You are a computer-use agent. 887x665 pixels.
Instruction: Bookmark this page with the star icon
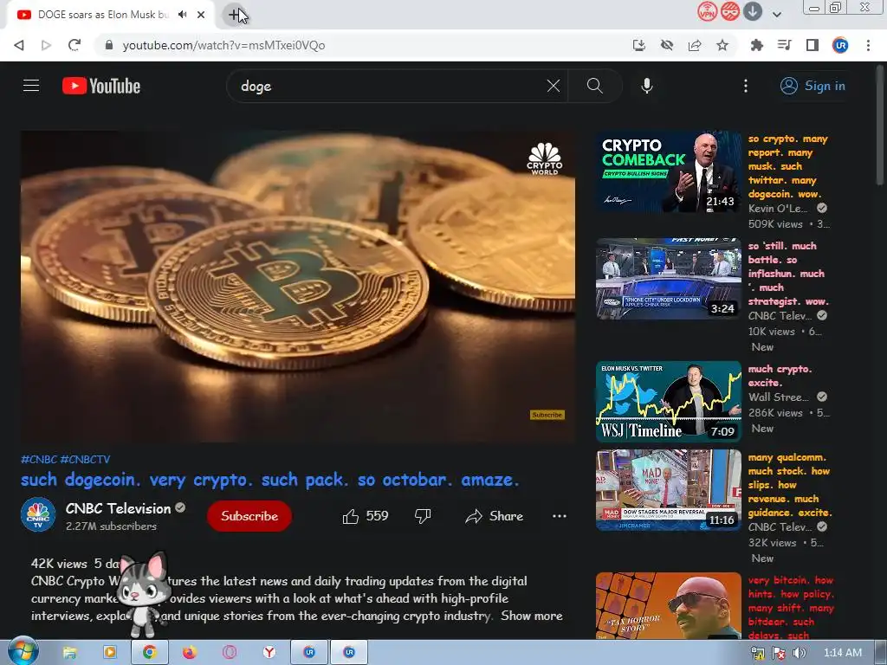722,45
